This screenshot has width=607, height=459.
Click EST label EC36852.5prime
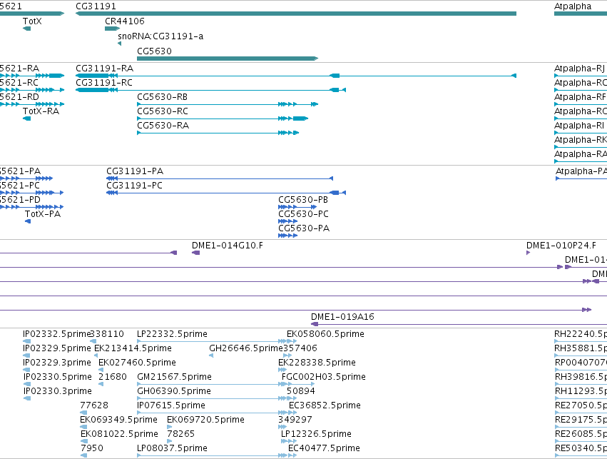325,405
